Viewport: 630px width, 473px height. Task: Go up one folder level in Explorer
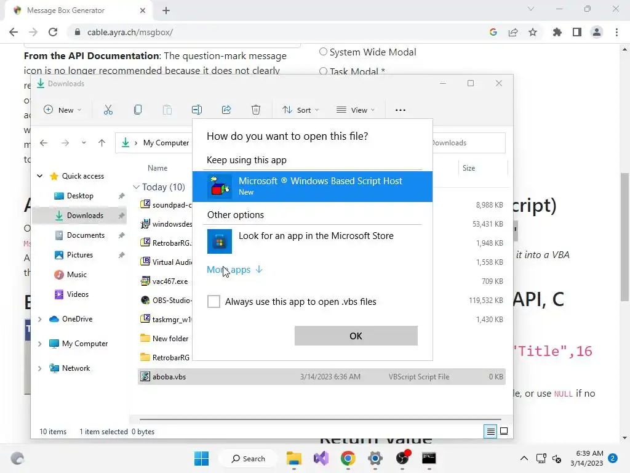coord(102,143)
